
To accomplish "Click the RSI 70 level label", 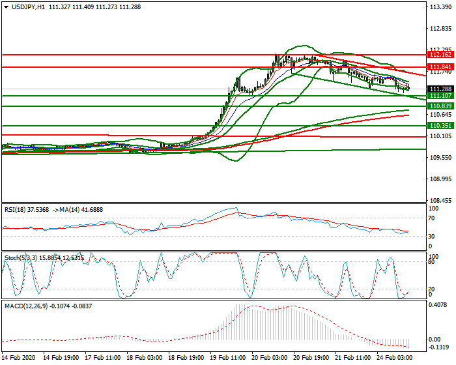I will tap(431, 218).
